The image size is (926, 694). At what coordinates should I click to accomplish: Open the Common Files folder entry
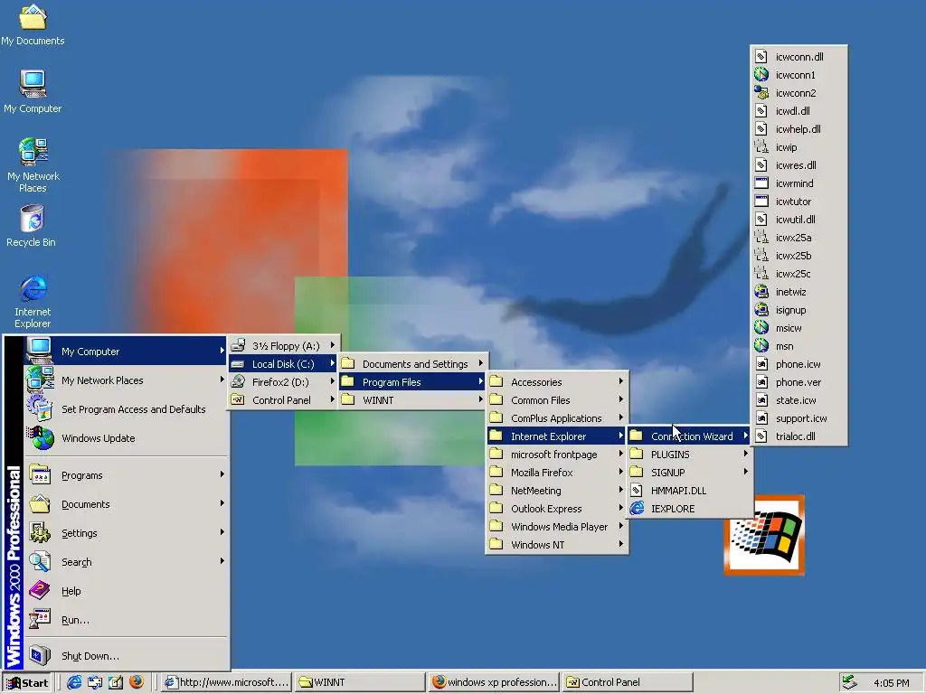(557, 400)
